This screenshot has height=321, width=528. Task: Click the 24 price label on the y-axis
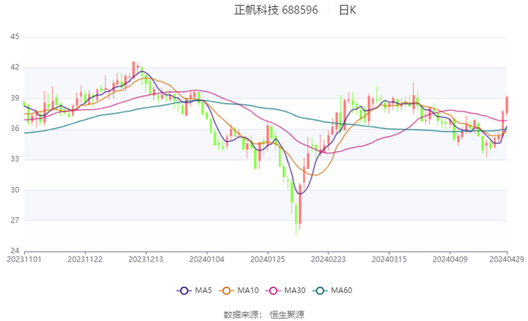[15, 251]
